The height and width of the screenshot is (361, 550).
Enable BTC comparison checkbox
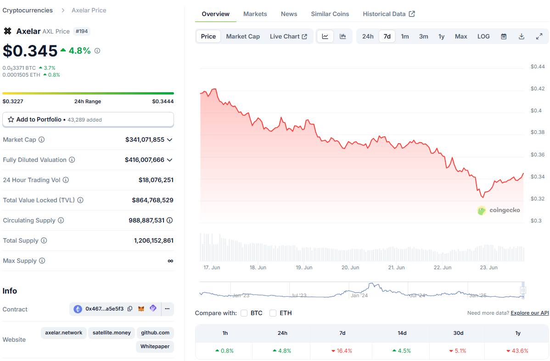pyautogui.click(x=244, y=313)
